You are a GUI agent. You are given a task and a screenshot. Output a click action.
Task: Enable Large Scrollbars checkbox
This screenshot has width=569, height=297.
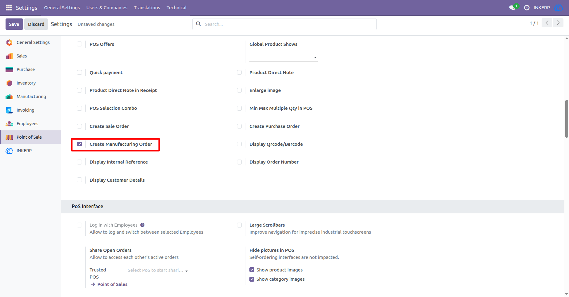[239, 225]
